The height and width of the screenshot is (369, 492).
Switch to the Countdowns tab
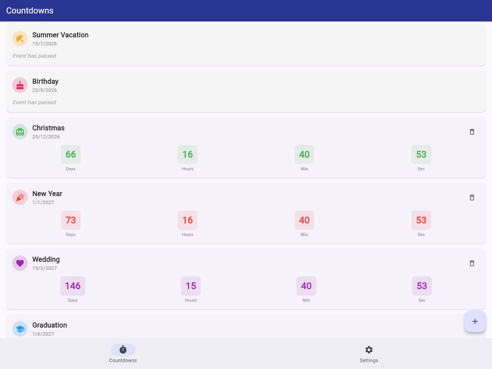click(123, 354)
